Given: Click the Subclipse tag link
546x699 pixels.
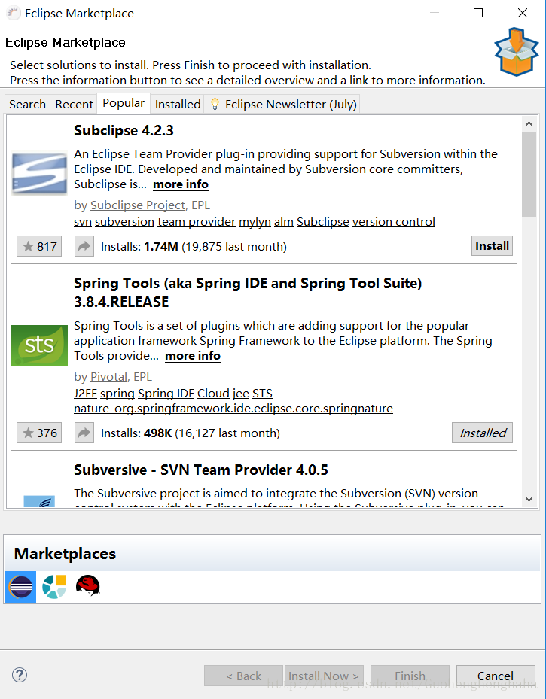Looking at the screenshot, I should pyautogui.click(x=323, y=221).
